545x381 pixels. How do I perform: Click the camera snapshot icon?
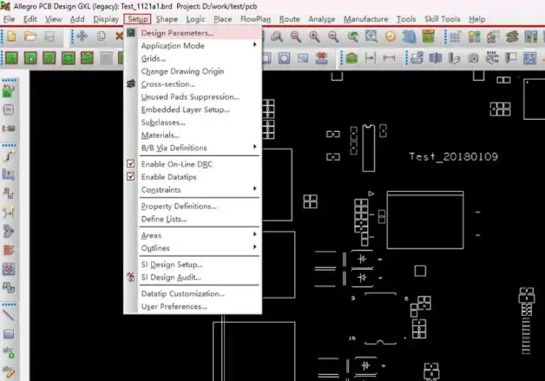(x=474, y=58)
